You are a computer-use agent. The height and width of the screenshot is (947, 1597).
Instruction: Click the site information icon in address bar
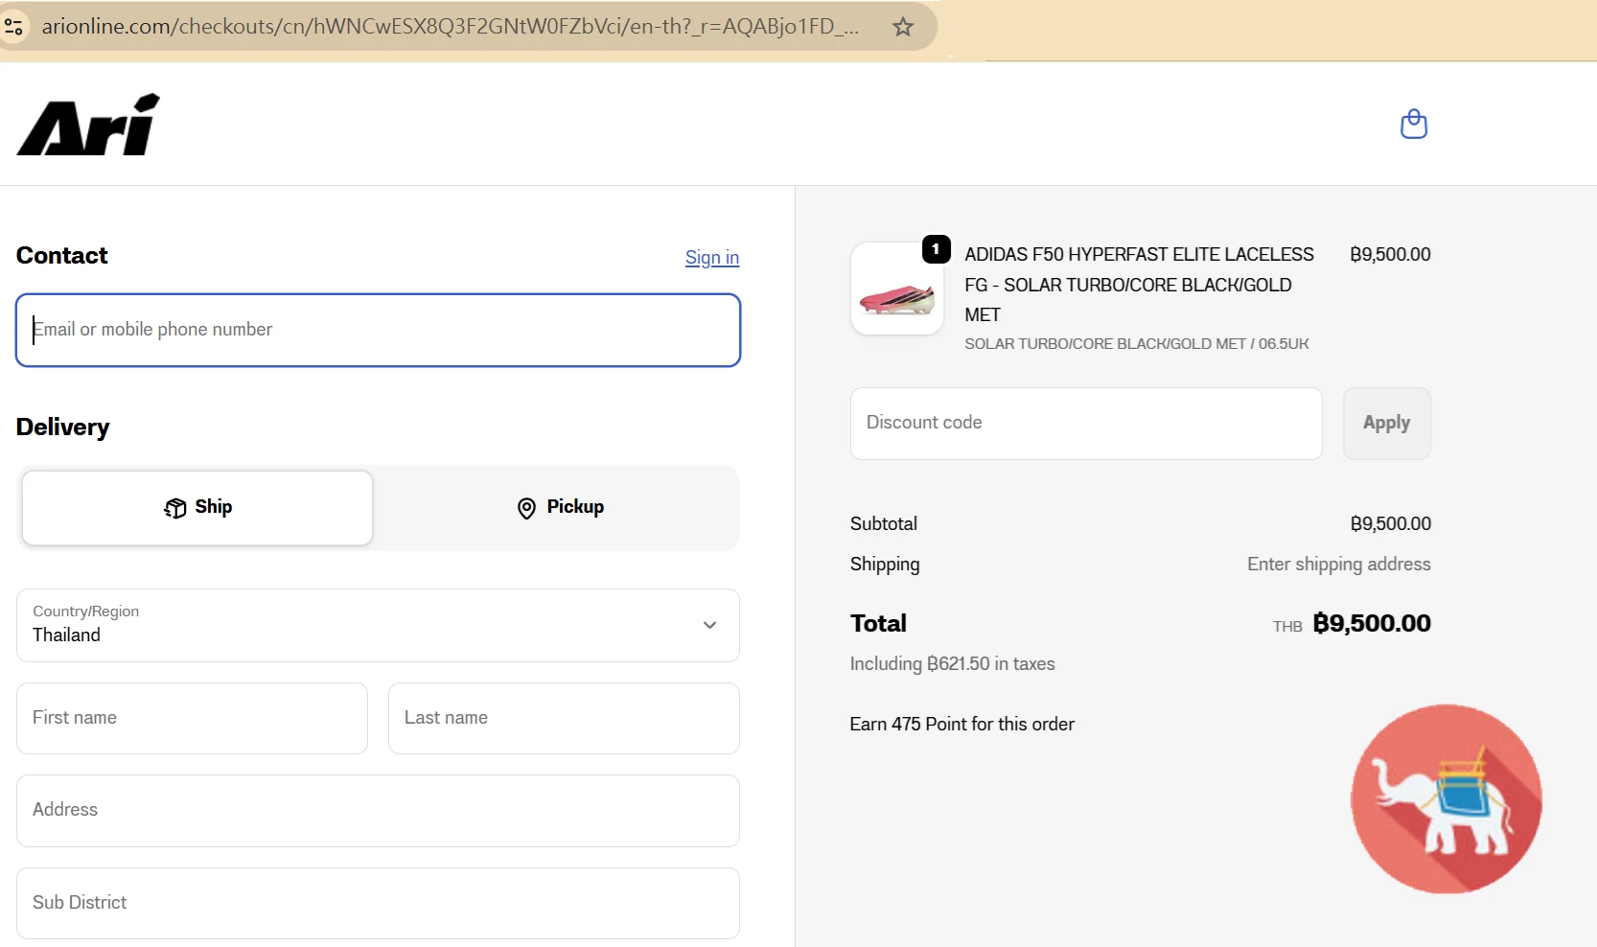coord(14,27)
